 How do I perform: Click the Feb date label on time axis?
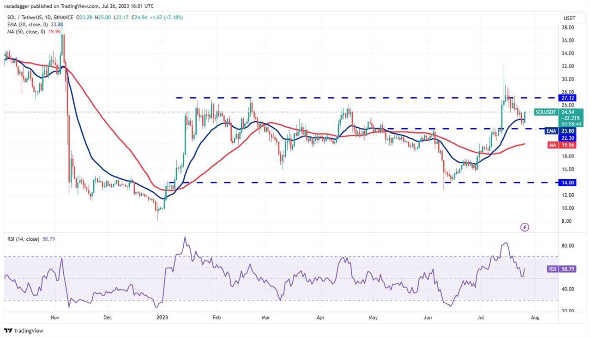click(x=217, y=317)
